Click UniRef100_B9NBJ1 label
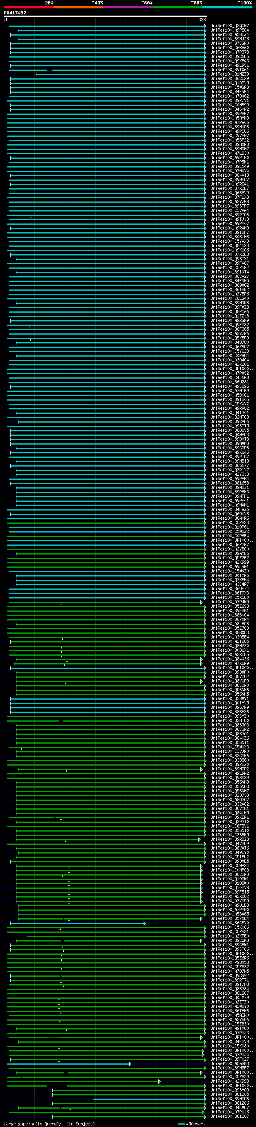Image resolution: width=256 pixels, height=1127 pixels. pyautogui.click(x=230, y=487)
